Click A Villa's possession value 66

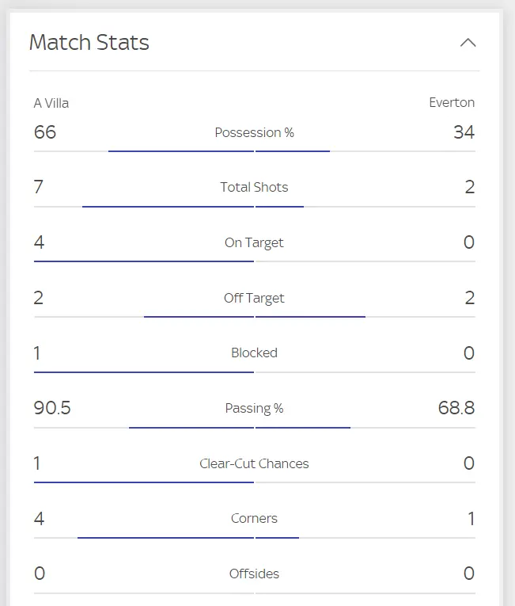(45, 132)
